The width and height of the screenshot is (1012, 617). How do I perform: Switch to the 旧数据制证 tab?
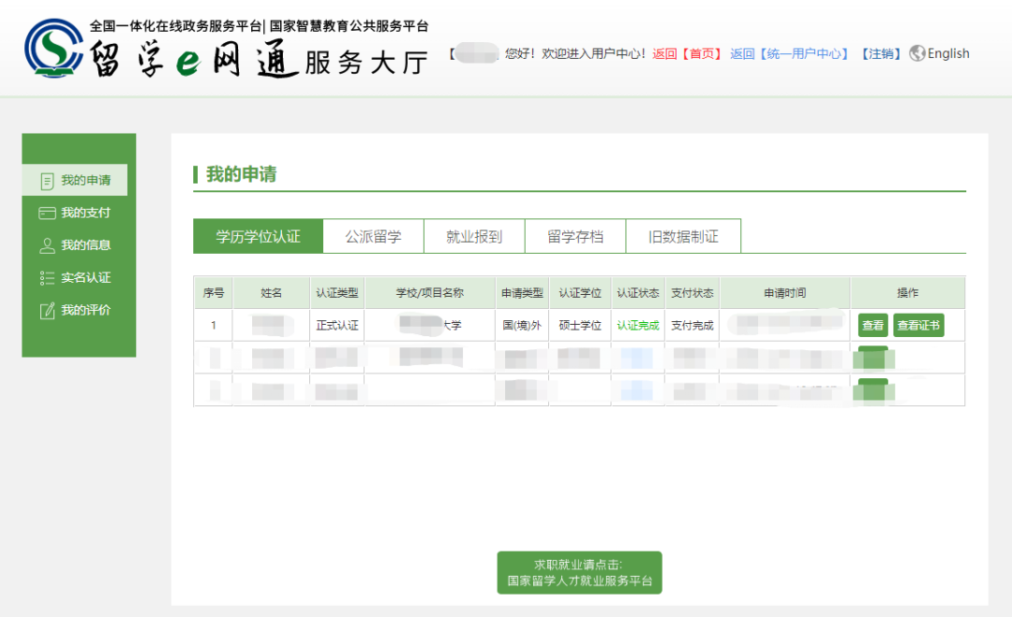683,237
